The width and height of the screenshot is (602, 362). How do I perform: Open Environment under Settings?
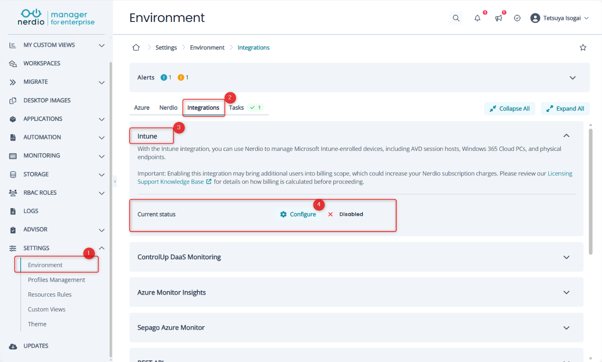point(45,265)
